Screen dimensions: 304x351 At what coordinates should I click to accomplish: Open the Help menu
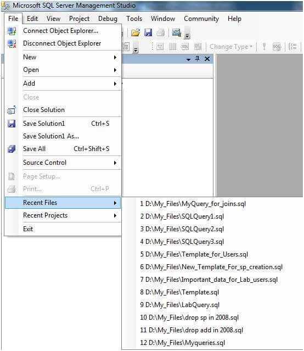[234, 19]
